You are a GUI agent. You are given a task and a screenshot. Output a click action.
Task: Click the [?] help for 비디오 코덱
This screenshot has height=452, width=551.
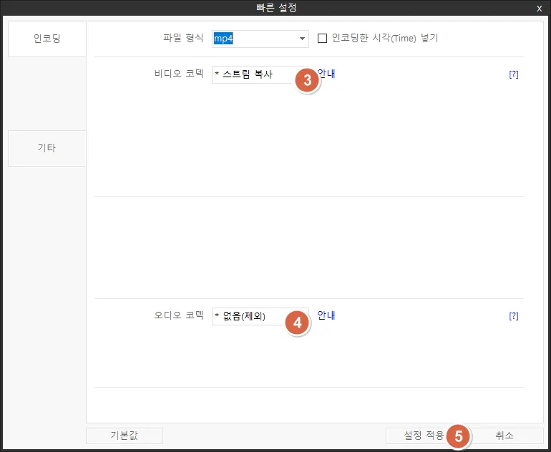(x=513, y=74)
